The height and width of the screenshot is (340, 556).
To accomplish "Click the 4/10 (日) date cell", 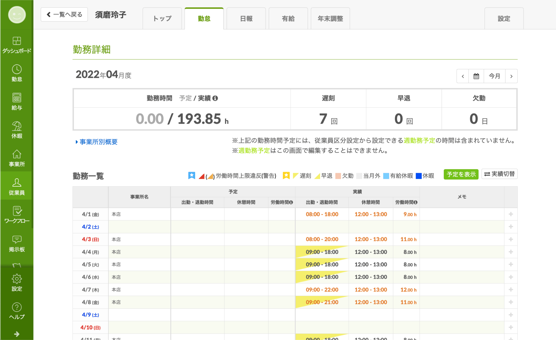I will (x=90, y=327).
